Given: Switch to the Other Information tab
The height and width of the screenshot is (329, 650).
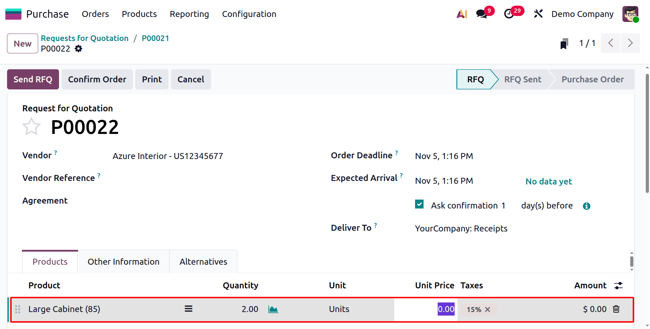Looking at the screenshot, I should point(123,262).
